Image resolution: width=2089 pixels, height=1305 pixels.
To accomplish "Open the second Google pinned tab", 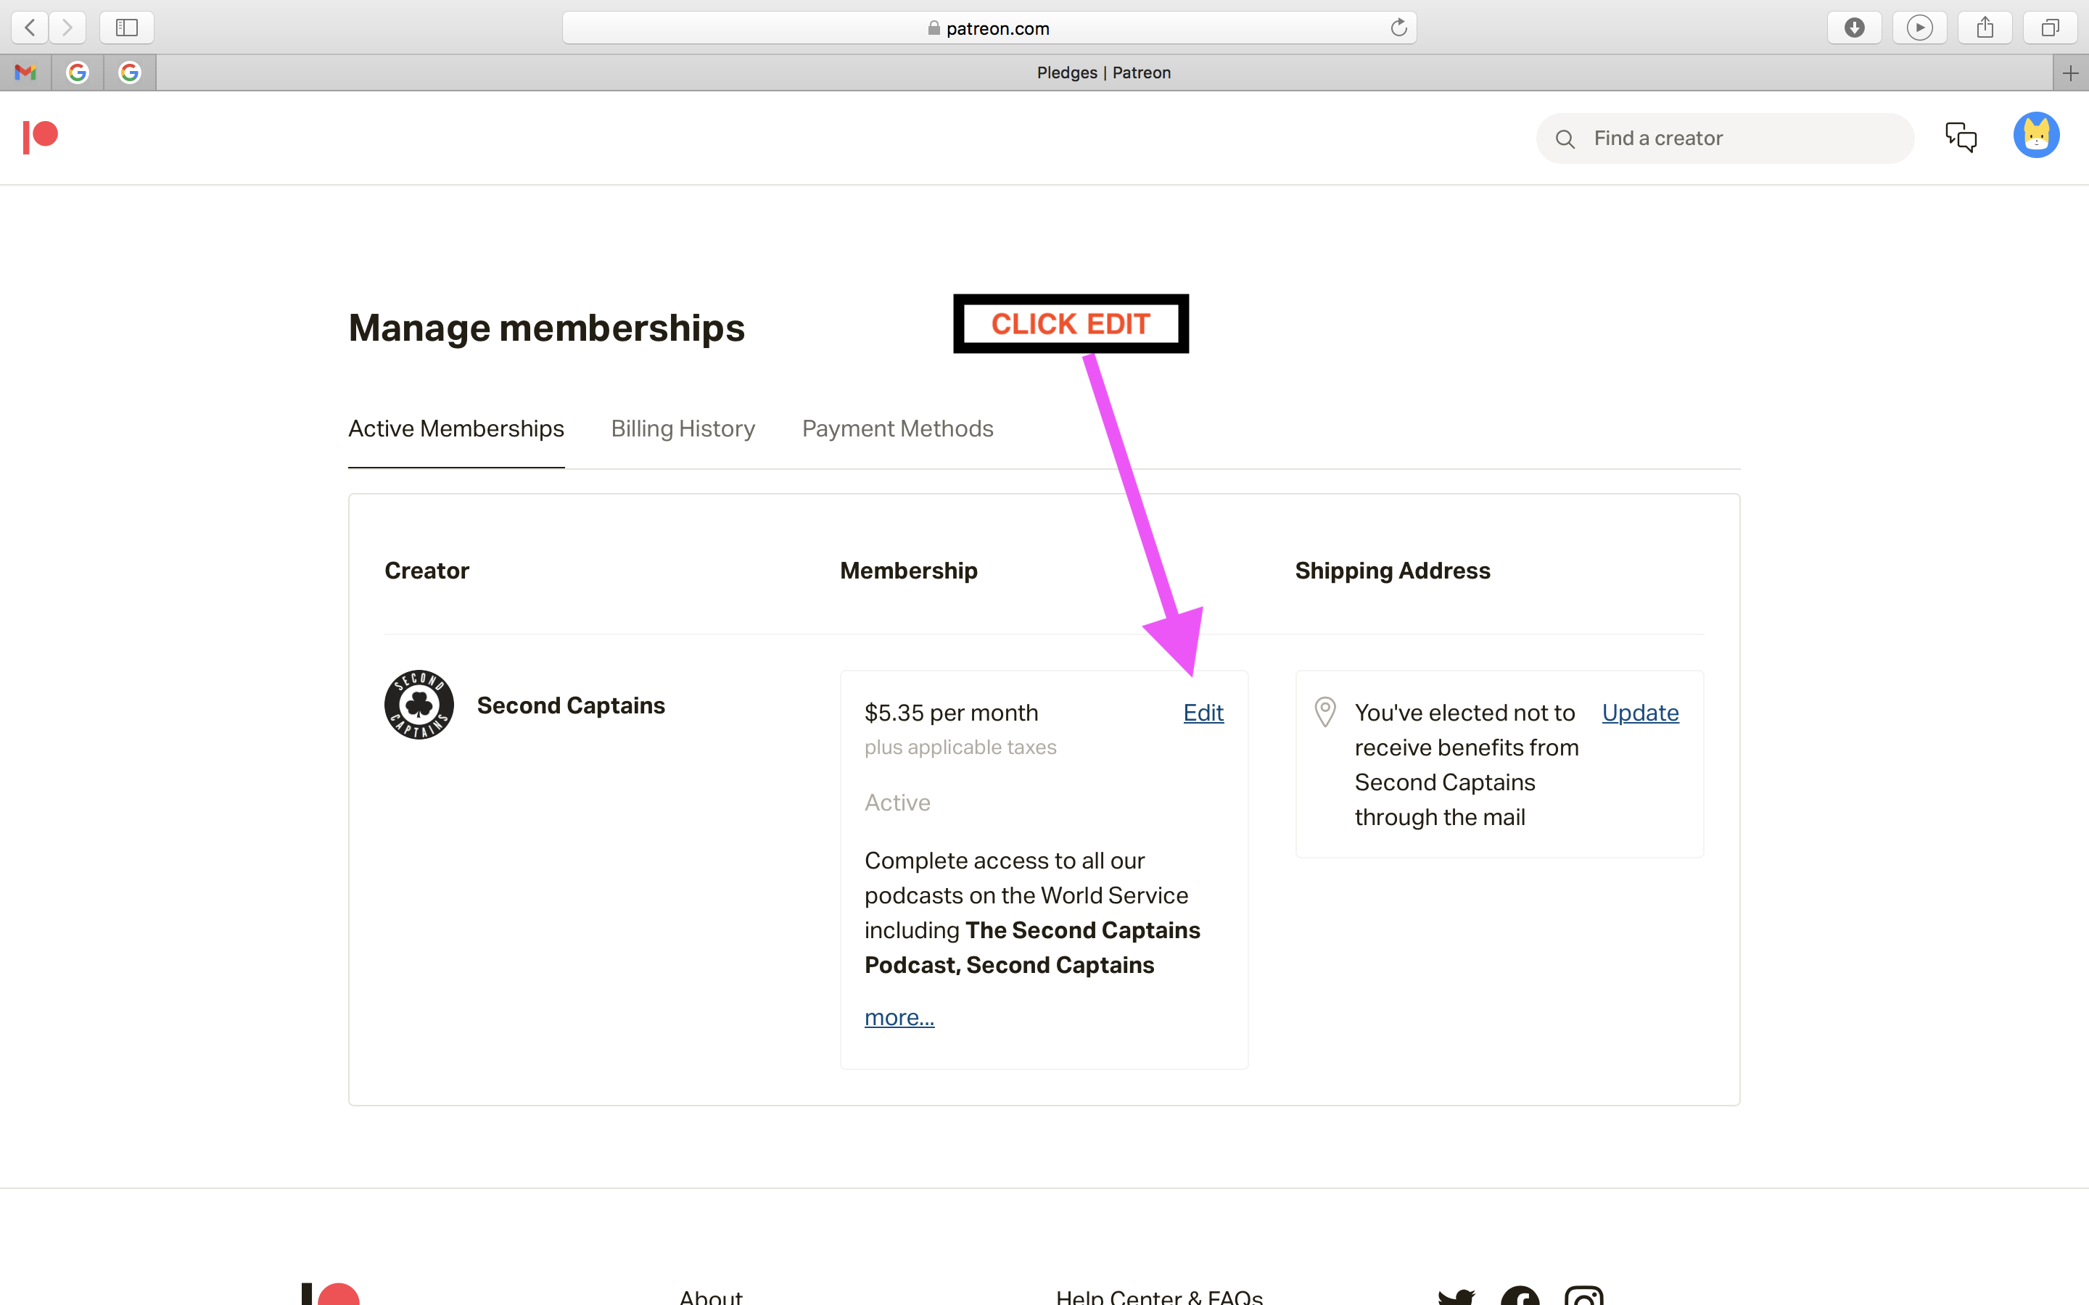I will pos(130,72).
